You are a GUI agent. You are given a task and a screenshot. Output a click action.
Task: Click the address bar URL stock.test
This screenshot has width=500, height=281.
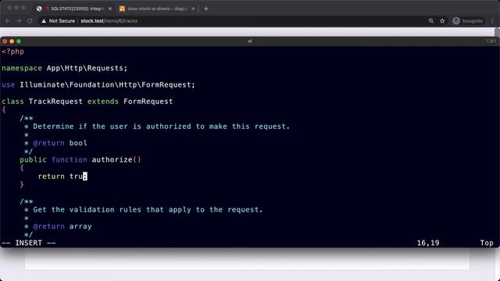(x=109, y=21)
